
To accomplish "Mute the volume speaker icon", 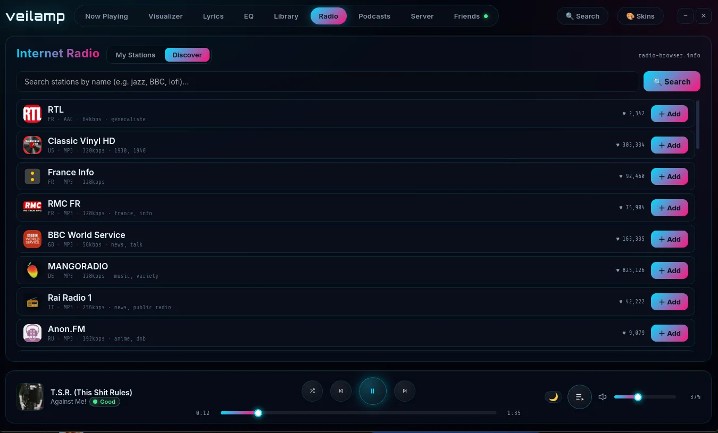I will tap(603, 397).
